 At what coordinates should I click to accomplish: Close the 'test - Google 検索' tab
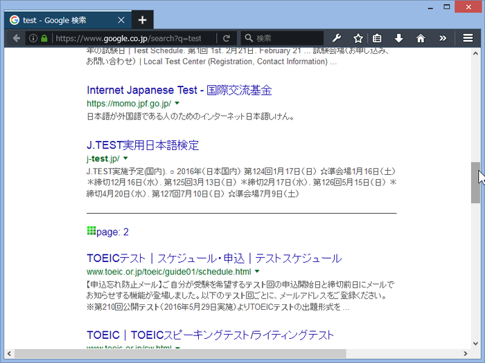coord(121,20)
